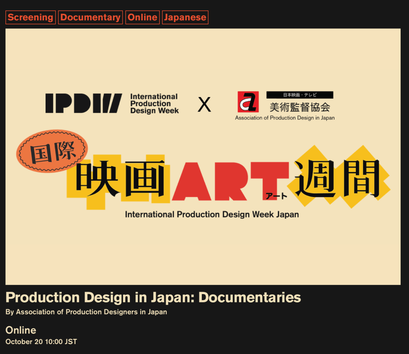Click the 週間 characters on yellow diamonds

point(338,177)
